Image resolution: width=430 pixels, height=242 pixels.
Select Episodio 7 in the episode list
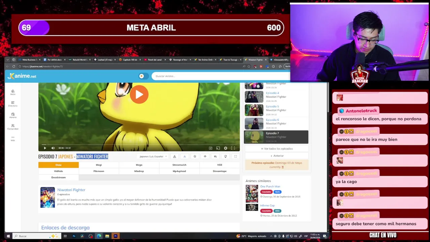(x=276, y=137)
